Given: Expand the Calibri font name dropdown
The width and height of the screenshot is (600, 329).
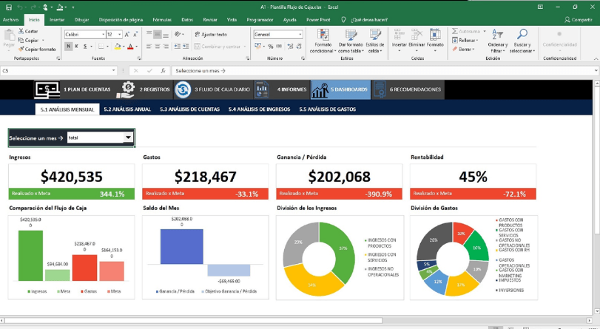Looking at the screenshot, I should (104, 35).
